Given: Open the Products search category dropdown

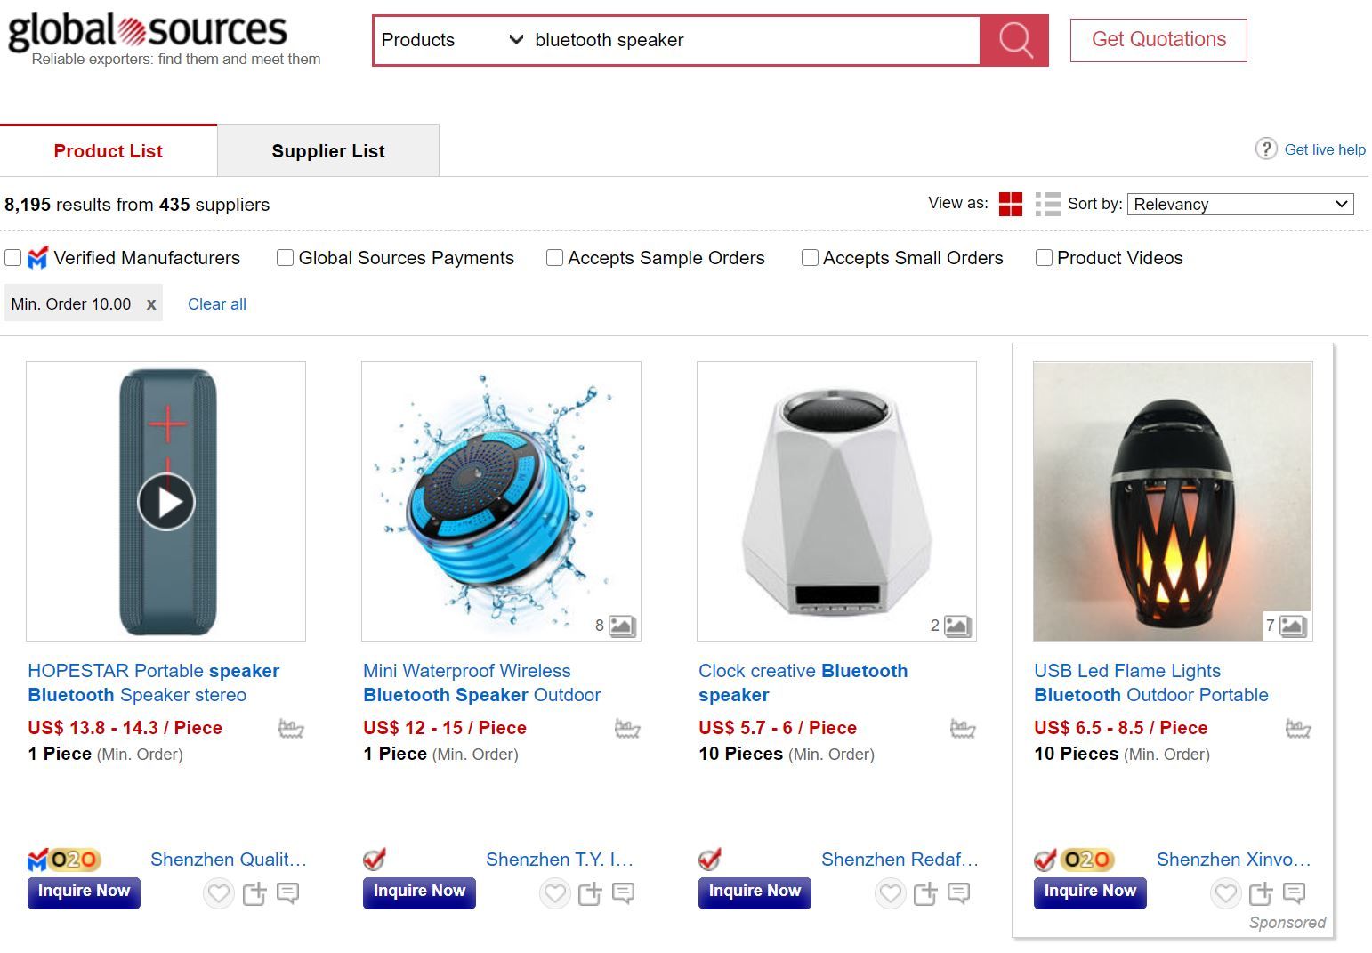Looking at the screenshot, I should pyautogui.click(x=451, y=40).
